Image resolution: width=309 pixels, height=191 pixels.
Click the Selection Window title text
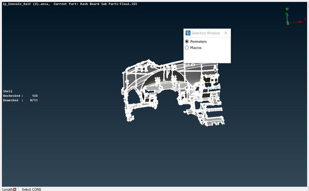[x=205, y=33]
